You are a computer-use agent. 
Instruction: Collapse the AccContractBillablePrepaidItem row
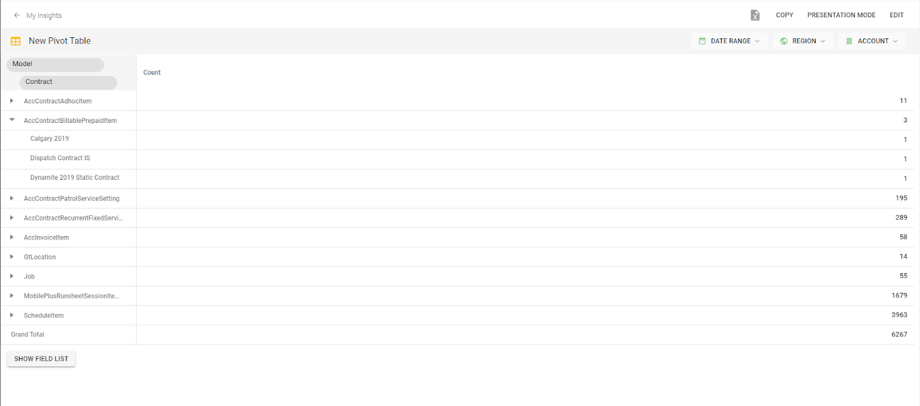click(x=11, y=120)
